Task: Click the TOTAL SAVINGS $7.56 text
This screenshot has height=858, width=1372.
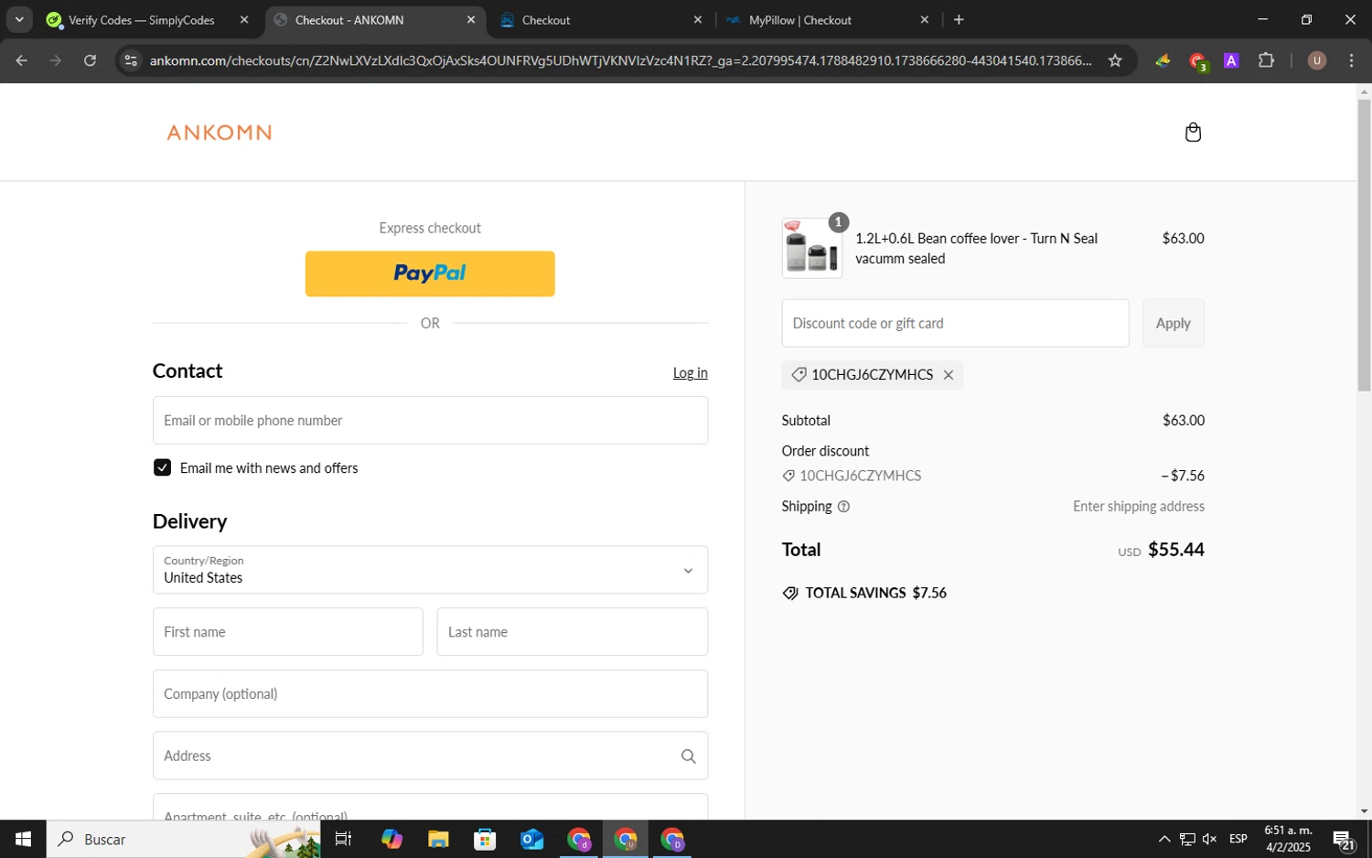Action: 875,594
